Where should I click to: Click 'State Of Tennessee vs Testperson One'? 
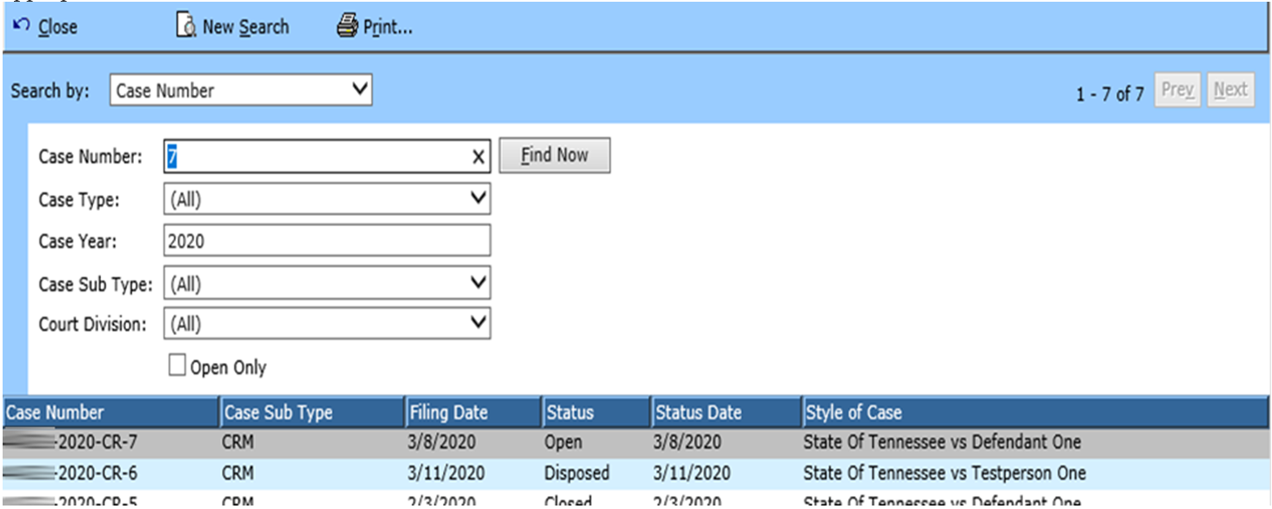tap(945, 473)
